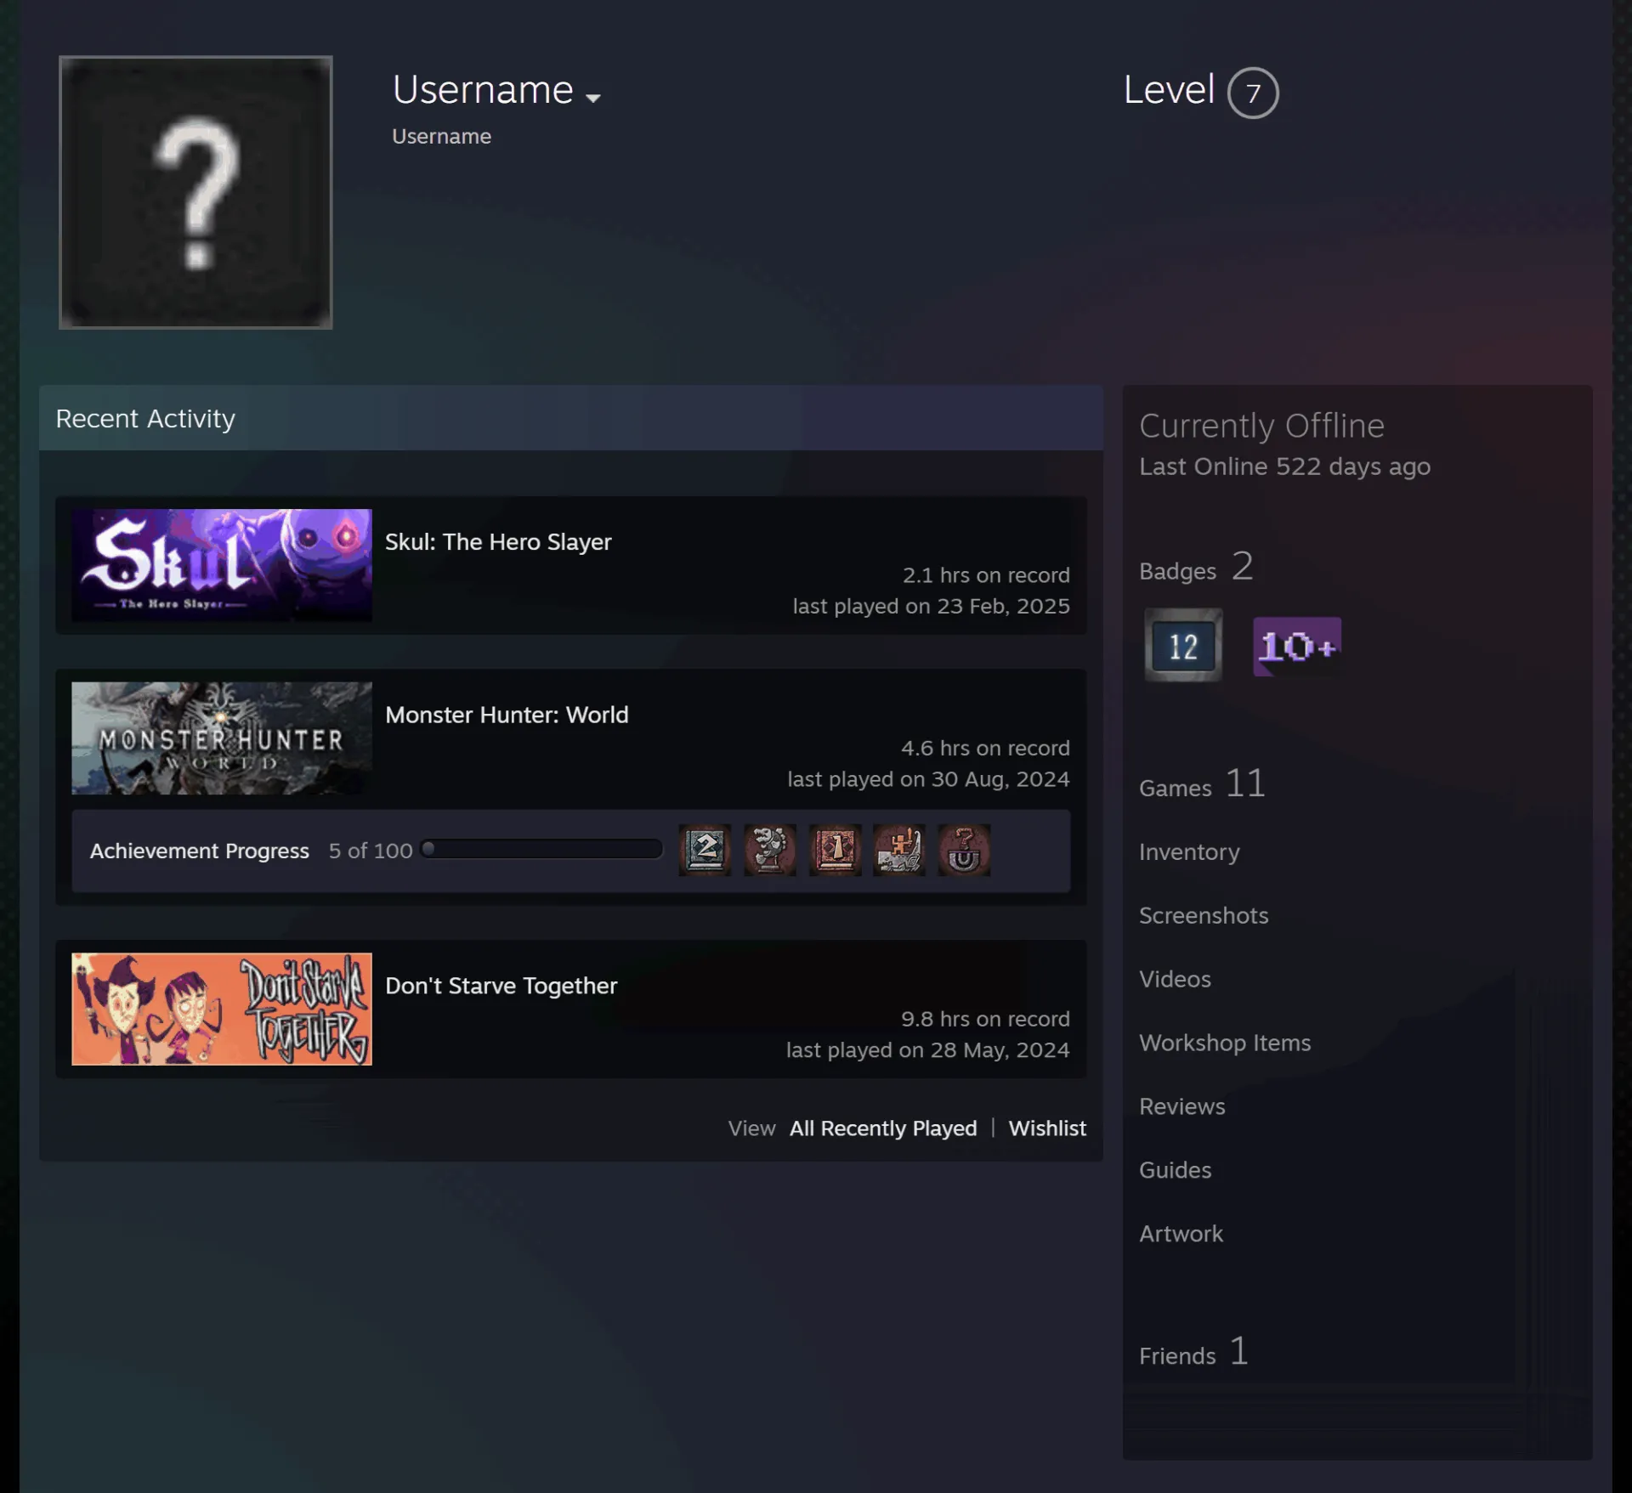Screen dimensions: 1632x1493
Task: Open the first Monster Hunter achievement icon
Action: click(705, 850)
